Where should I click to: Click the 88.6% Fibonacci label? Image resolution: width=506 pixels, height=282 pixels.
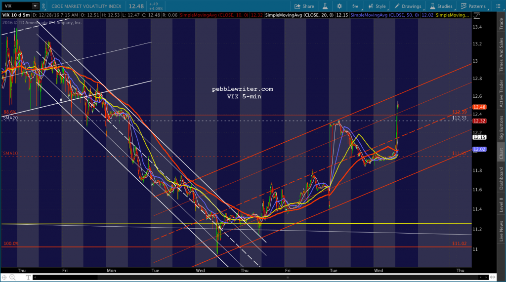point(10,112)
